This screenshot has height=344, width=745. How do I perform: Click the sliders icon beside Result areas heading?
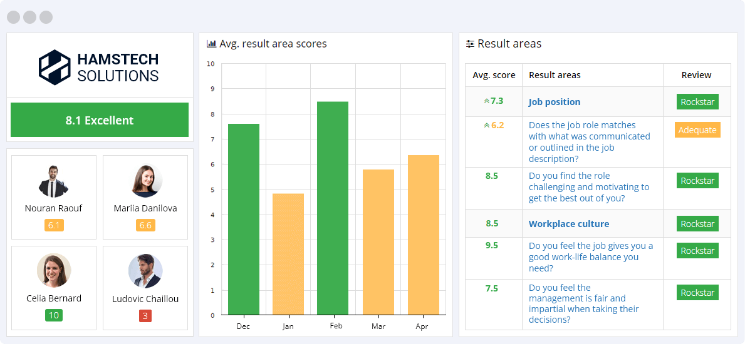[x=471, y=44]
